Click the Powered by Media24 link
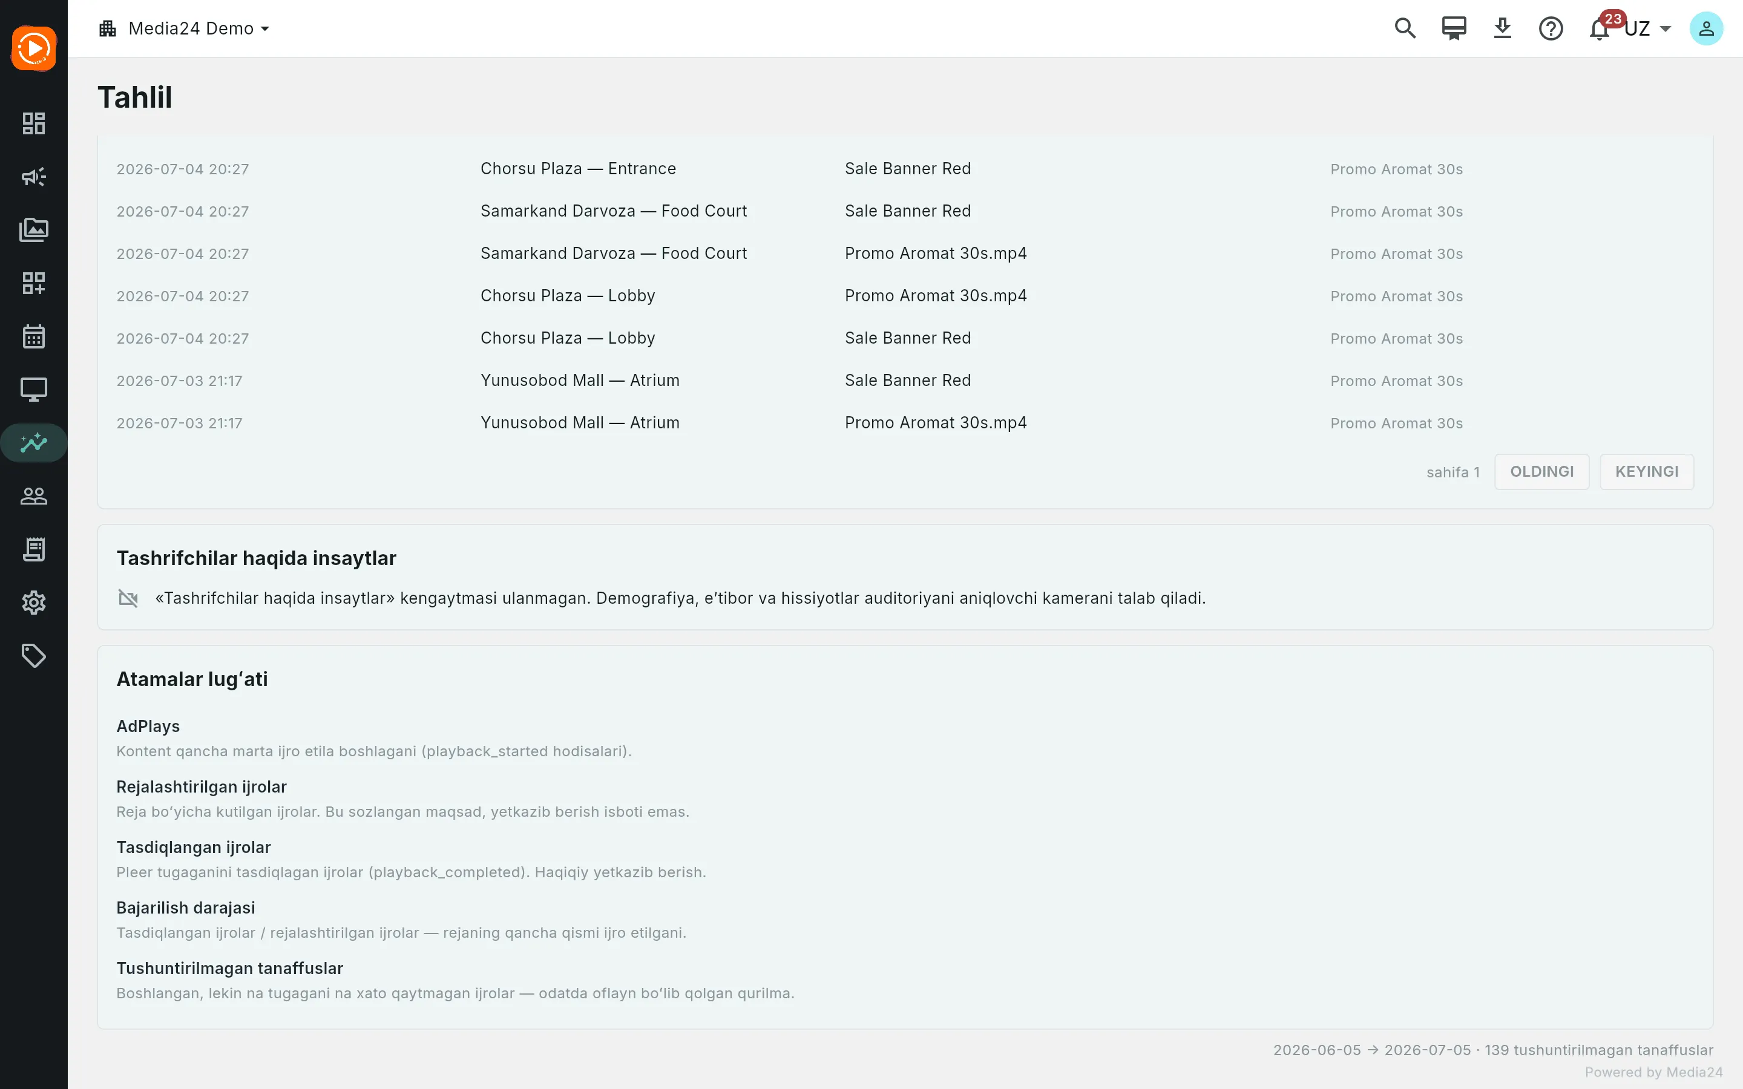 click(1653, 1073)
